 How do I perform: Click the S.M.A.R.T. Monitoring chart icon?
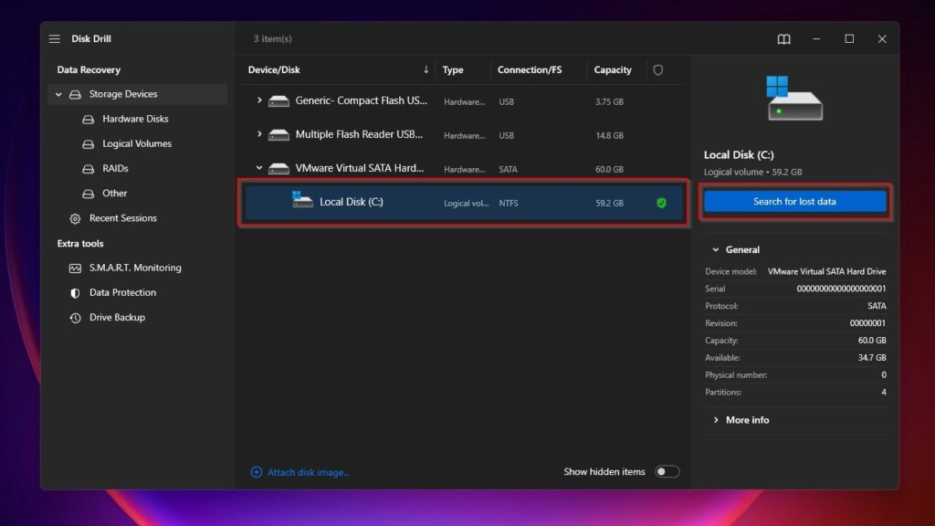pyautogui.click(x=75, y=268)
